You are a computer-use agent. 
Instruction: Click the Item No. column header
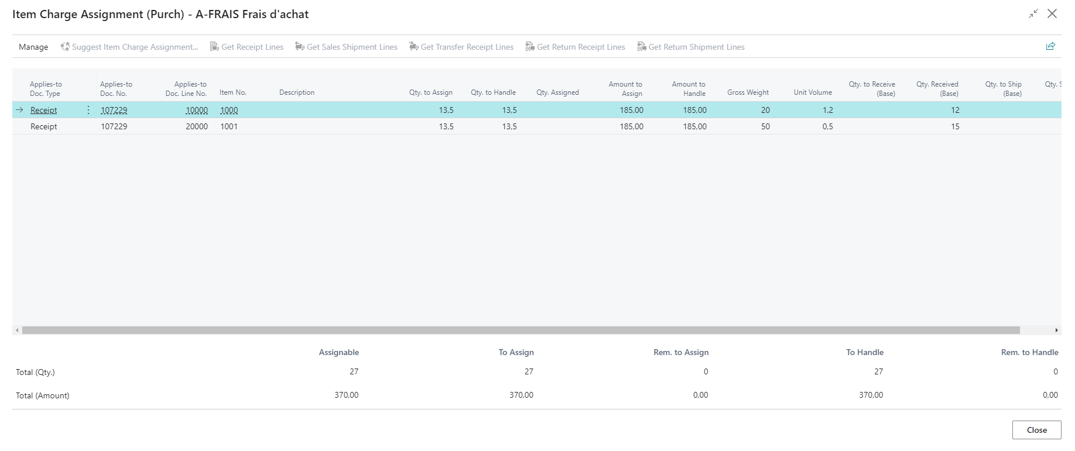(233, 92)
